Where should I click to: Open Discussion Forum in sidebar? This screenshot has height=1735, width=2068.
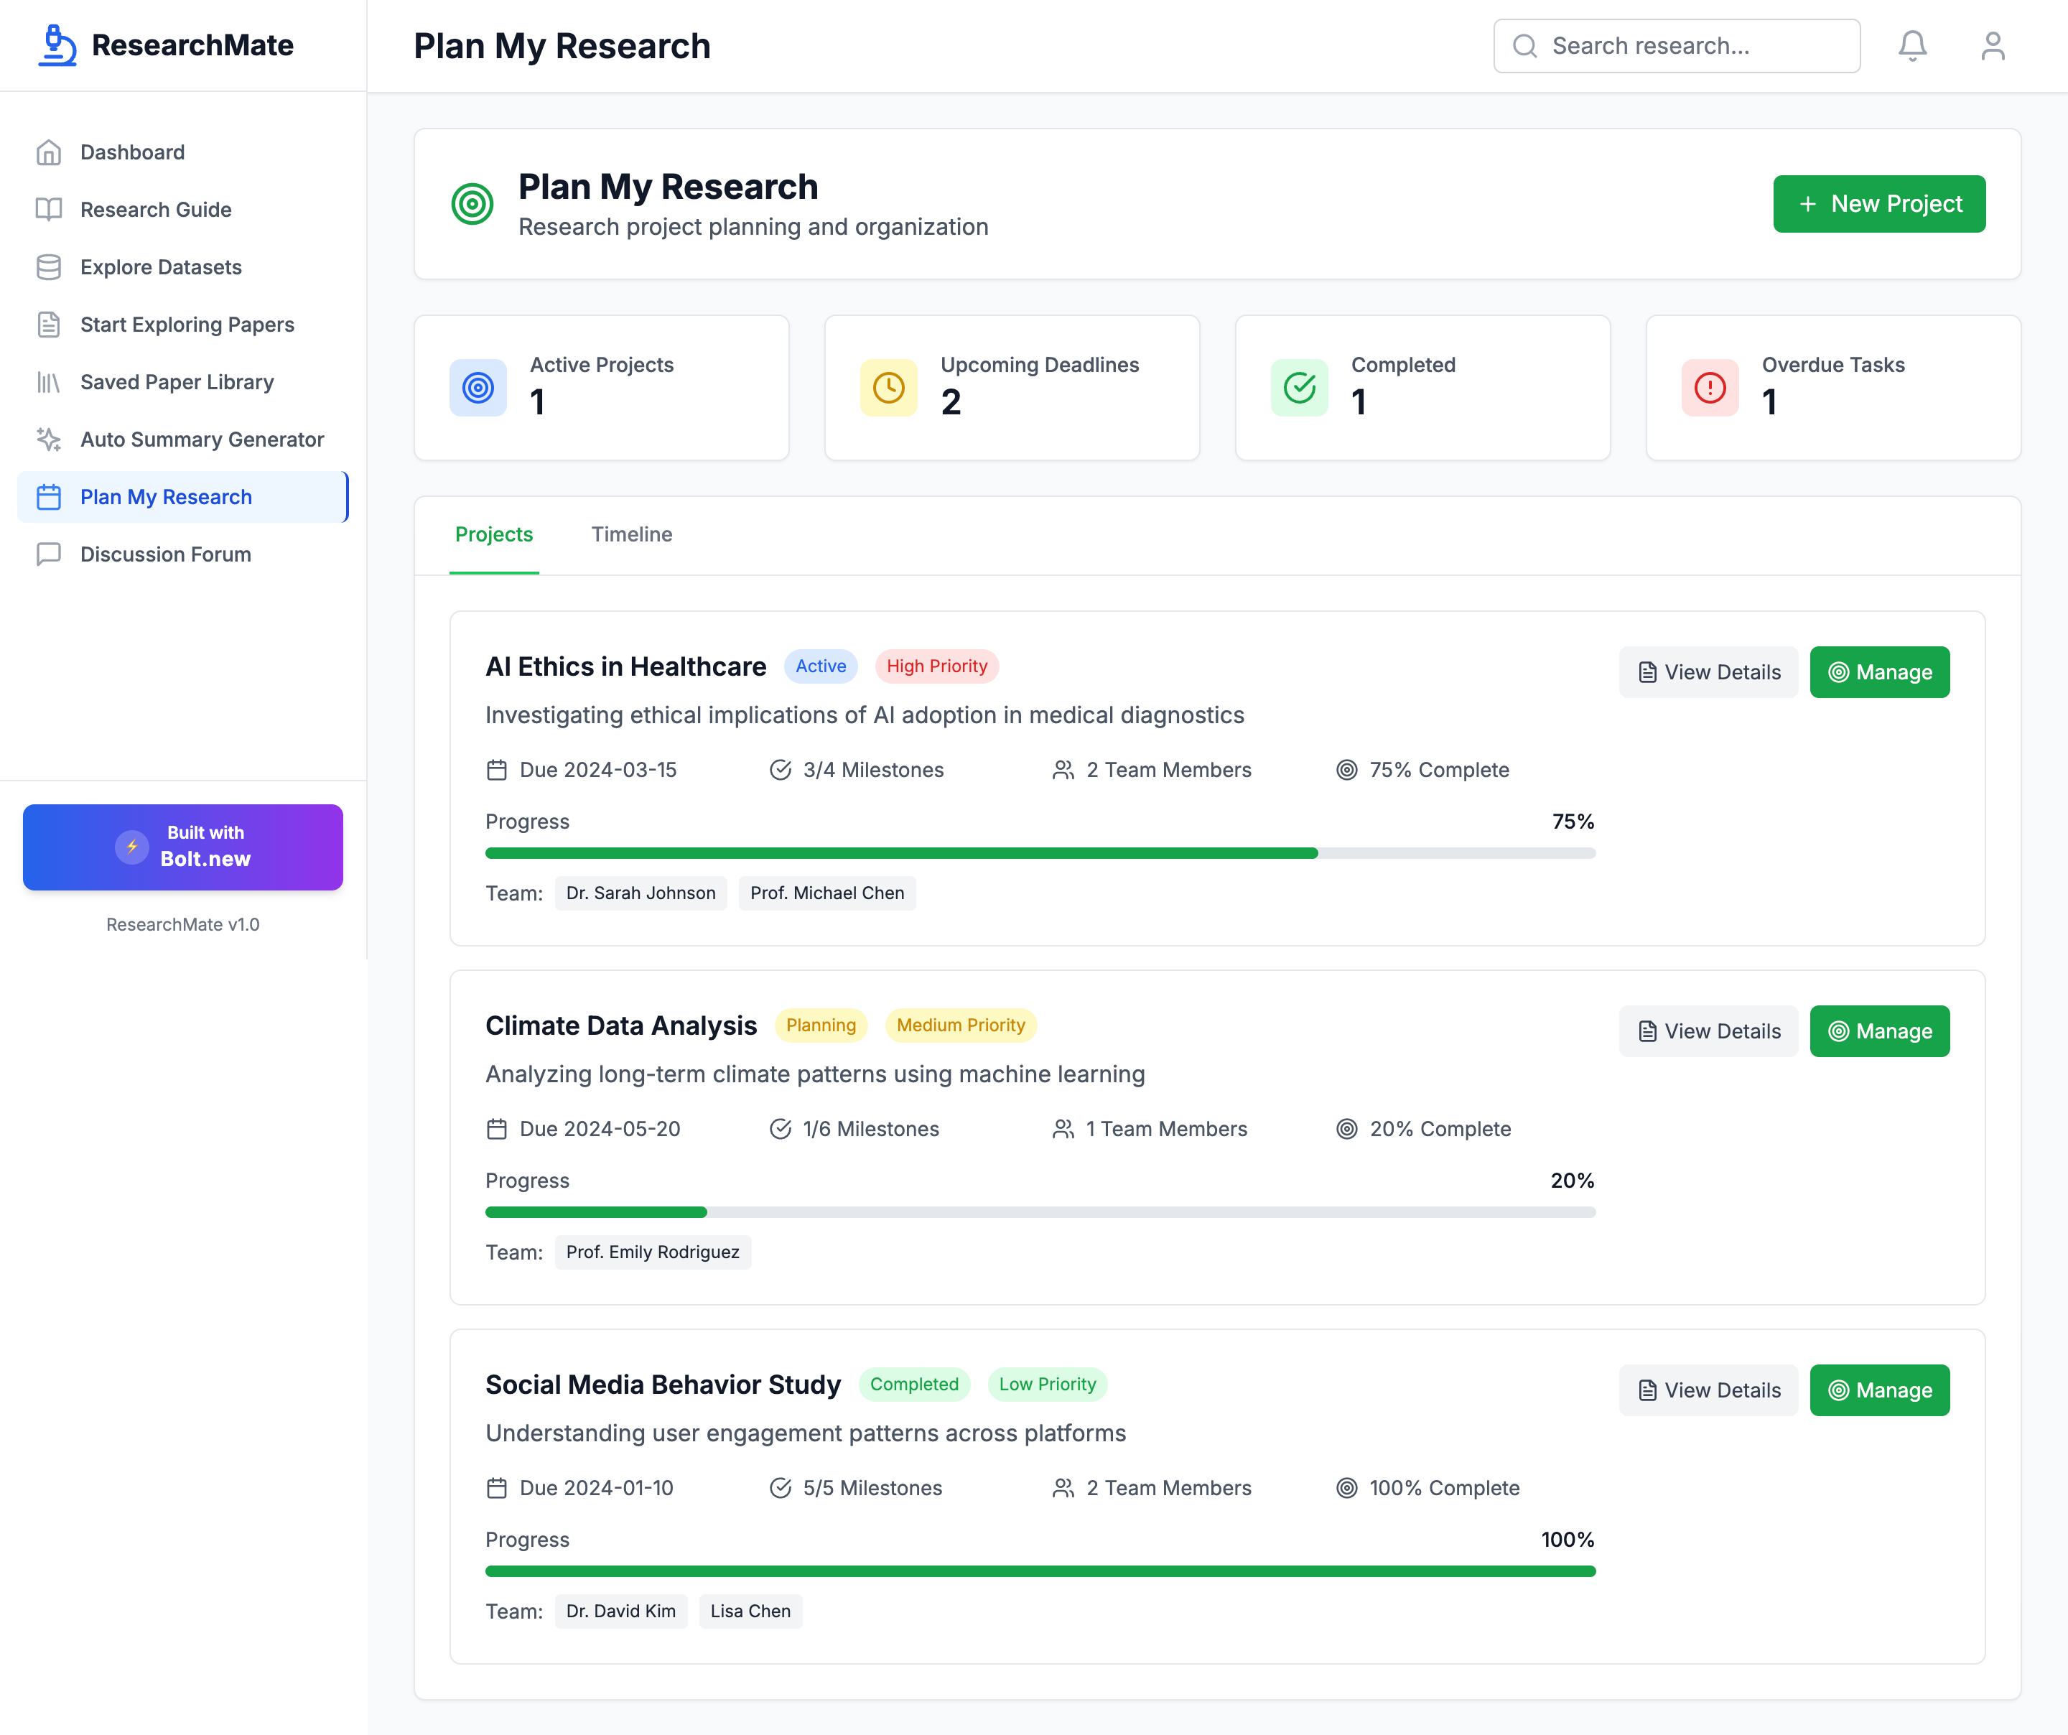coord(164,554)
